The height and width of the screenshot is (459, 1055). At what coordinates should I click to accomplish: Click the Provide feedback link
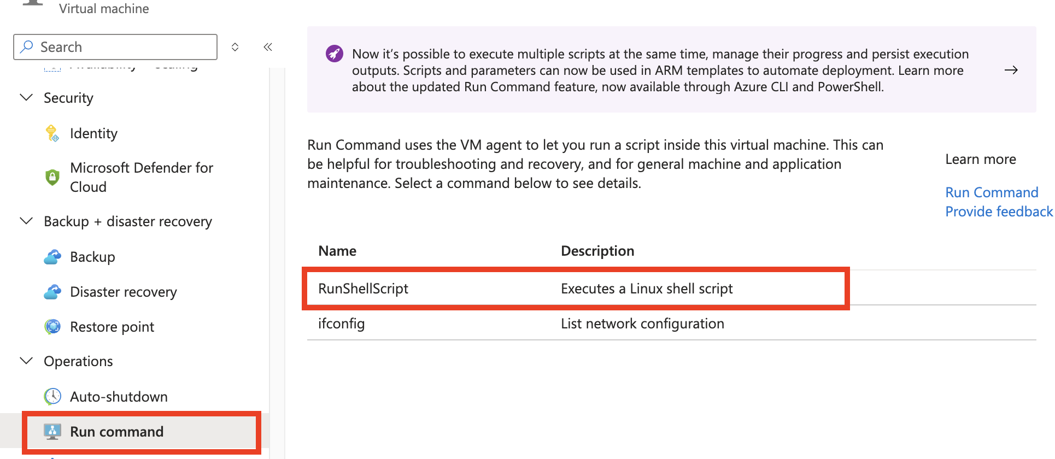pyautogui.click(x=999, y=211)
